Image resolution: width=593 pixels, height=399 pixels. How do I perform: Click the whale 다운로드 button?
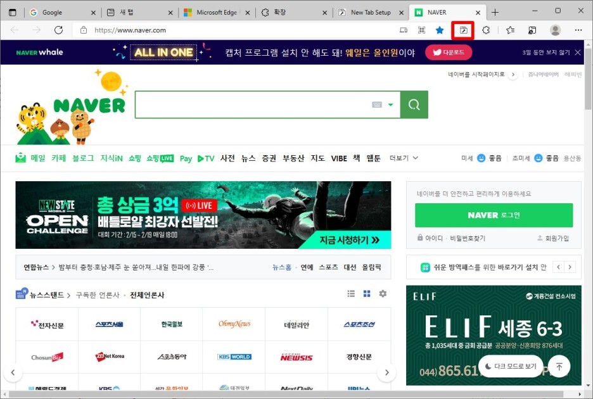click(x=449, y=52)
